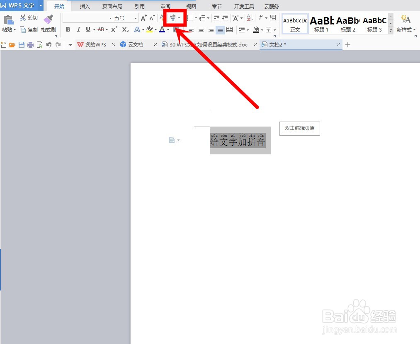
Task: Click the borders icon
Action: pos(268,30)
